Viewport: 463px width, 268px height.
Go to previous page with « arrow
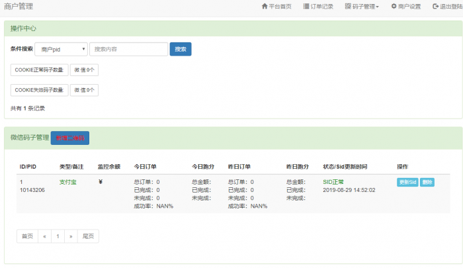(44, 236)
